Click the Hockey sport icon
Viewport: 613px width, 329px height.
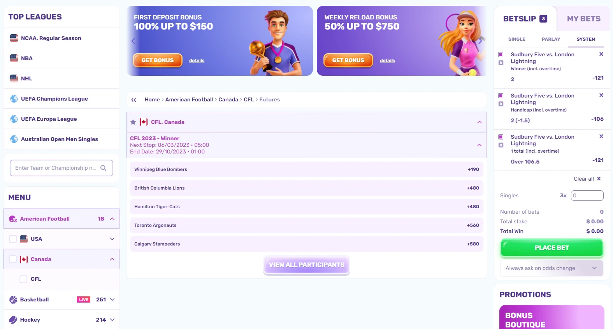[x=13, y=320]
